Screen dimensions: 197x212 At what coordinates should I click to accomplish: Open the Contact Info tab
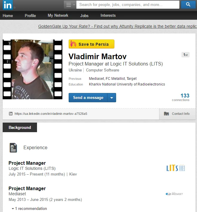pos(177,114)
